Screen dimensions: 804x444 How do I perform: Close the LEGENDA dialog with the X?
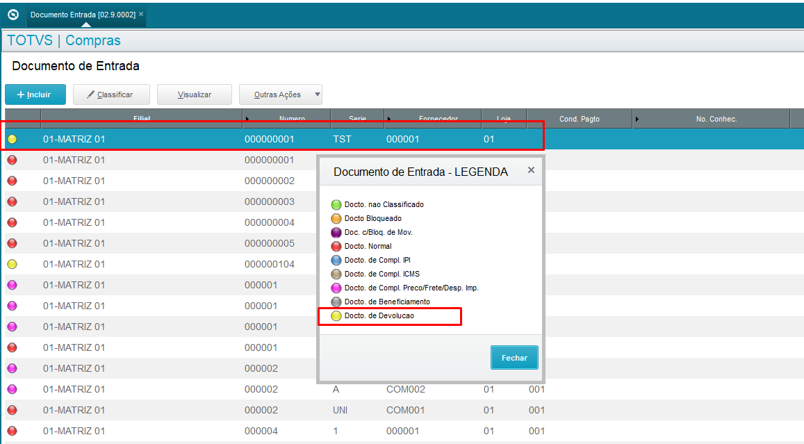(531, 170)
